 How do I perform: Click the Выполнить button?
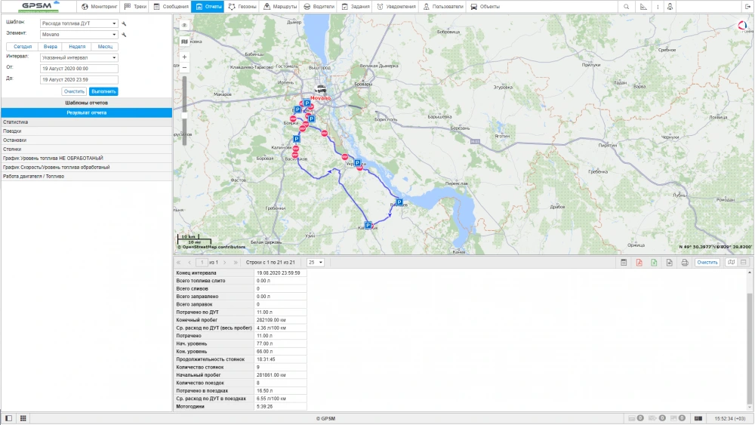point(103,91)
